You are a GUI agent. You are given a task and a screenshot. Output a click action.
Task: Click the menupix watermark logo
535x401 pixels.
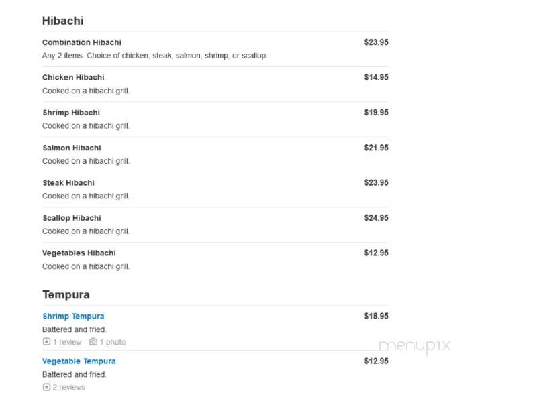415,346
